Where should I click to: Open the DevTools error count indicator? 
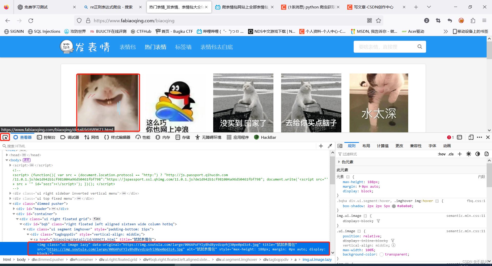coord(450,137)
